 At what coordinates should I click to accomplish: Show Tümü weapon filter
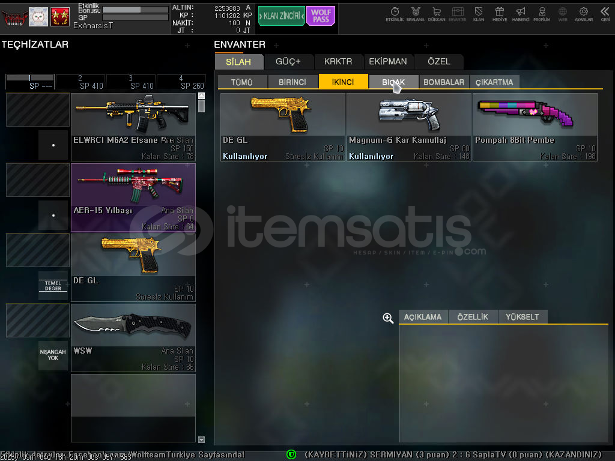pos(242,82)
